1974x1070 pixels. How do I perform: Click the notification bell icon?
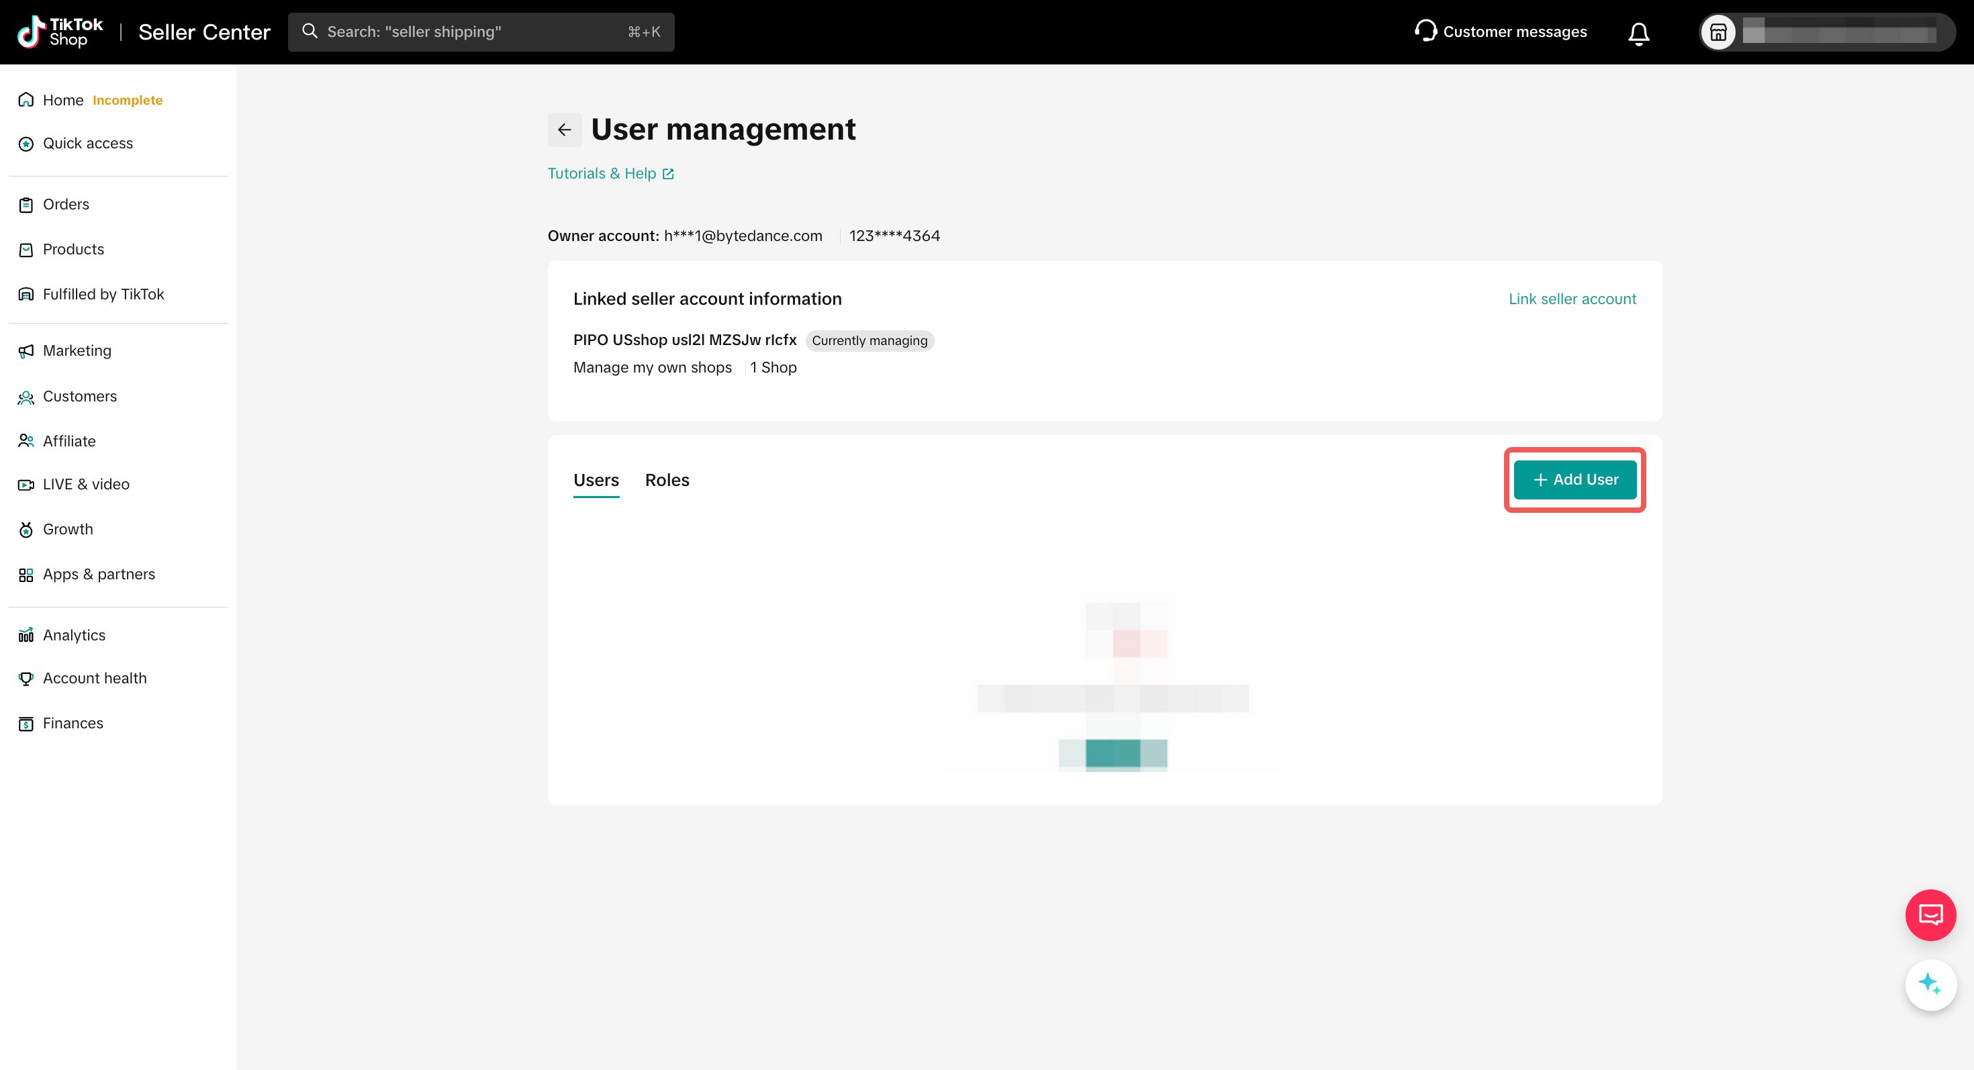click(1638, 33)
